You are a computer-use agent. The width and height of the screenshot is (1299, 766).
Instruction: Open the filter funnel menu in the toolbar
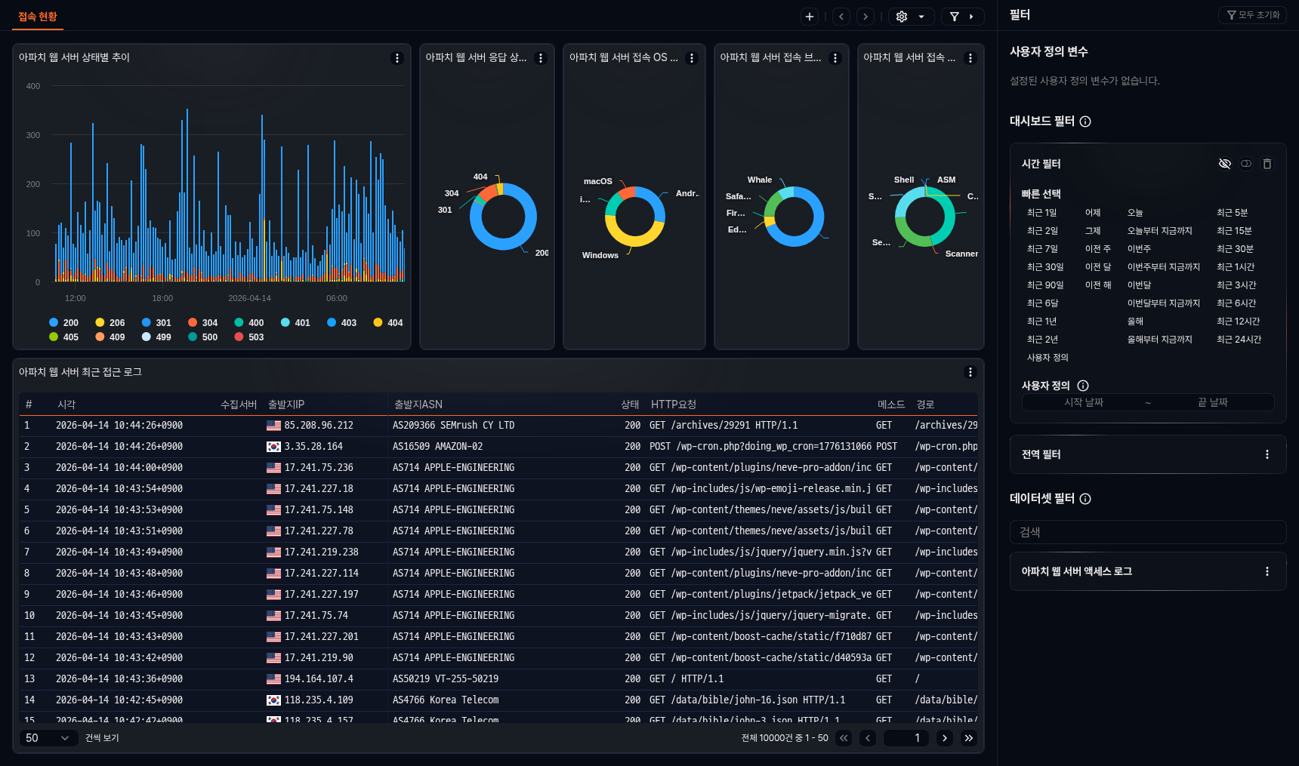coord(961,17)
